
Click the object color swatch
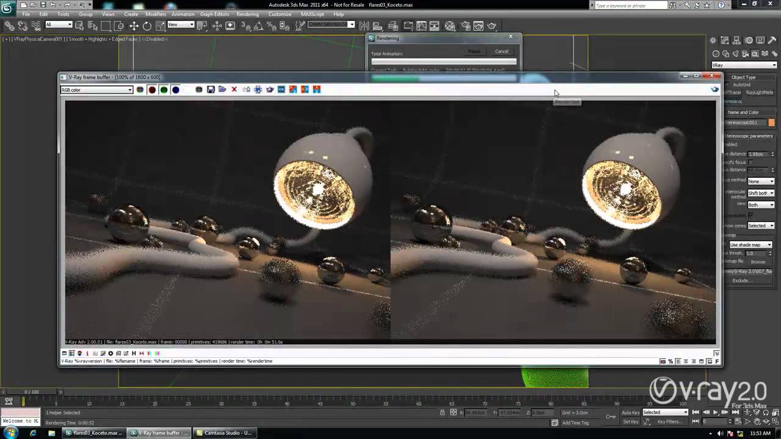pos(771,123)
